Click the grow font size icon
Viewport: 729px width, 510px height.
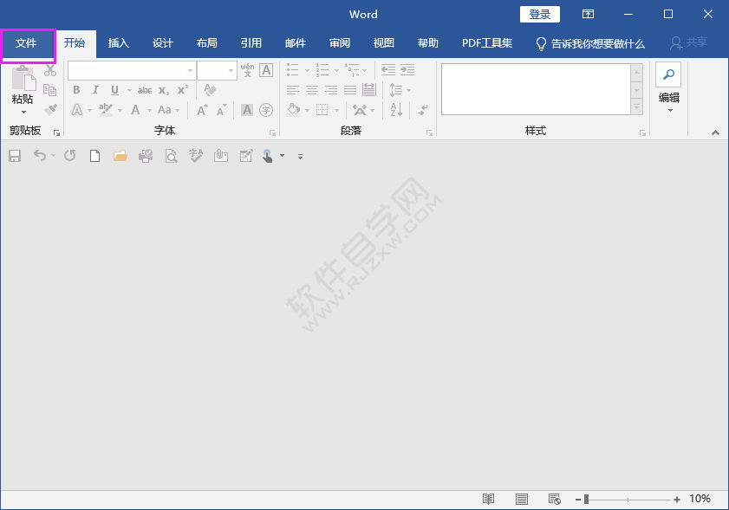point(202,110)
